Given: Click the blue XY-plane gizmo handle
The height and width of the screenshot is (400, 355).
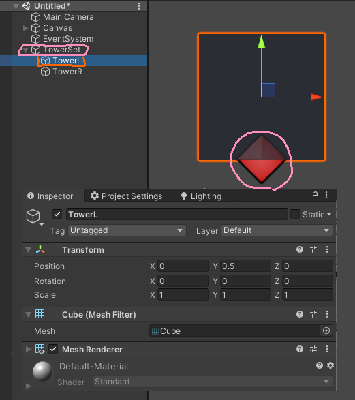Looking at the screenshot, I should [268, 90].
